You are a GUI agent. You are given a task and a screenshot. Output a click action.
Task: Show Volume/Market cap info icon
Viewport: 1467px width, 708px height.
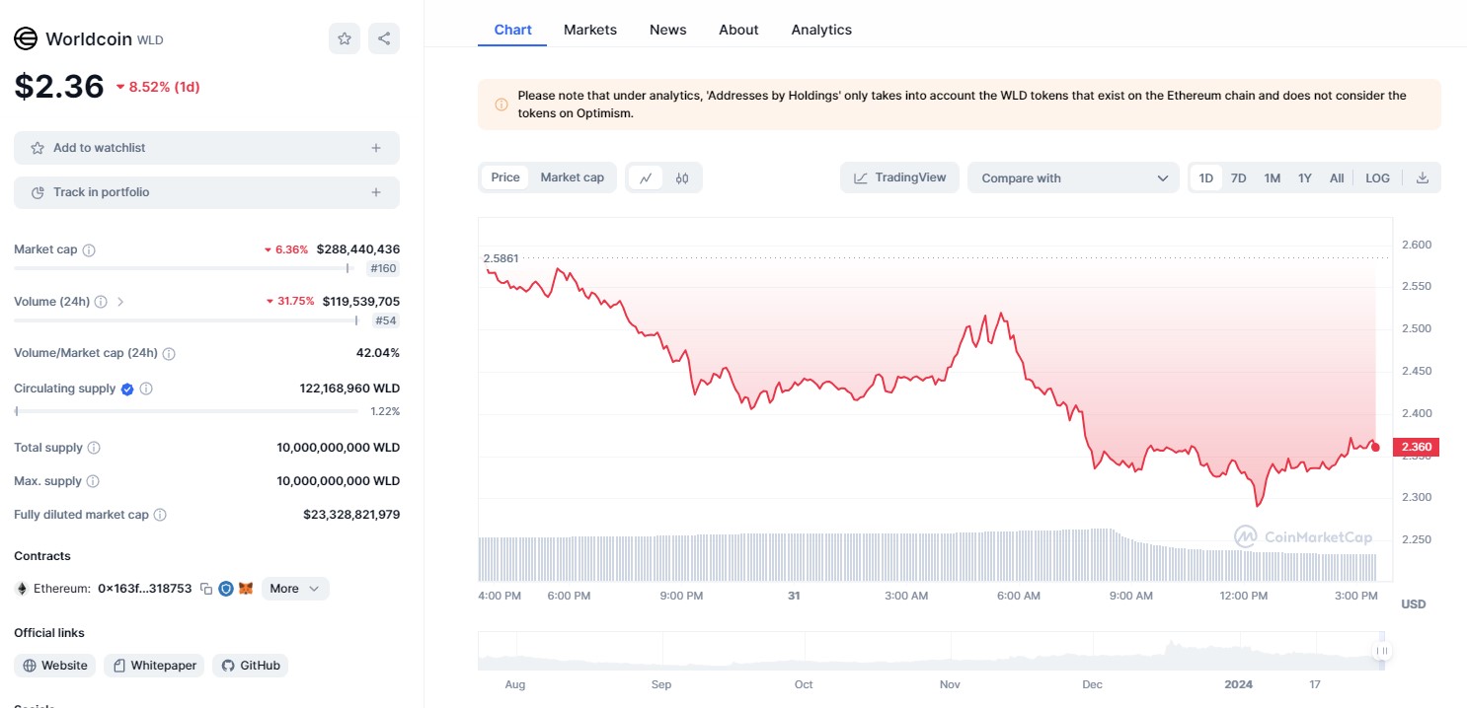(x=169, y=354)
